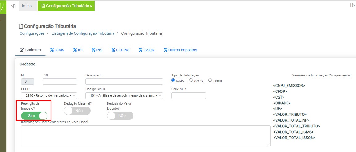This screenshot has width=356, height=152.
Task: Close the Configuração Tributária tab
Action: point(91,6)
